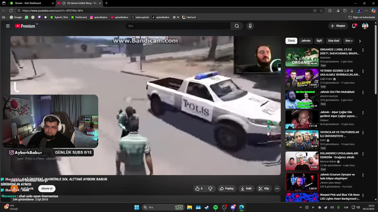Open the Diğer sık kullanılanlar folder

(362, 17)
